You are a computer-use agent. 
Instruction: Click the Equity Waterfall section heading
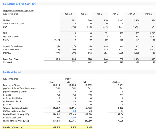click(x=12, y=72)
